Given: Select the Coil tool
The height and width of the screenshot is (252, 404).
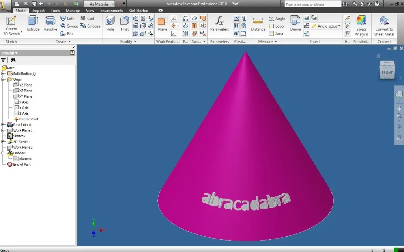Looking at the screenshot, I should pyautogui.click(x=87, y=18).
